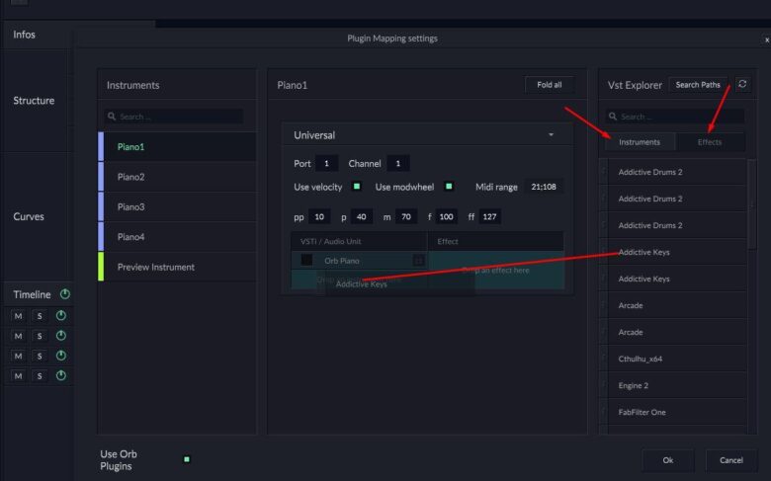Switch to the Effects tab

(710, 142)
